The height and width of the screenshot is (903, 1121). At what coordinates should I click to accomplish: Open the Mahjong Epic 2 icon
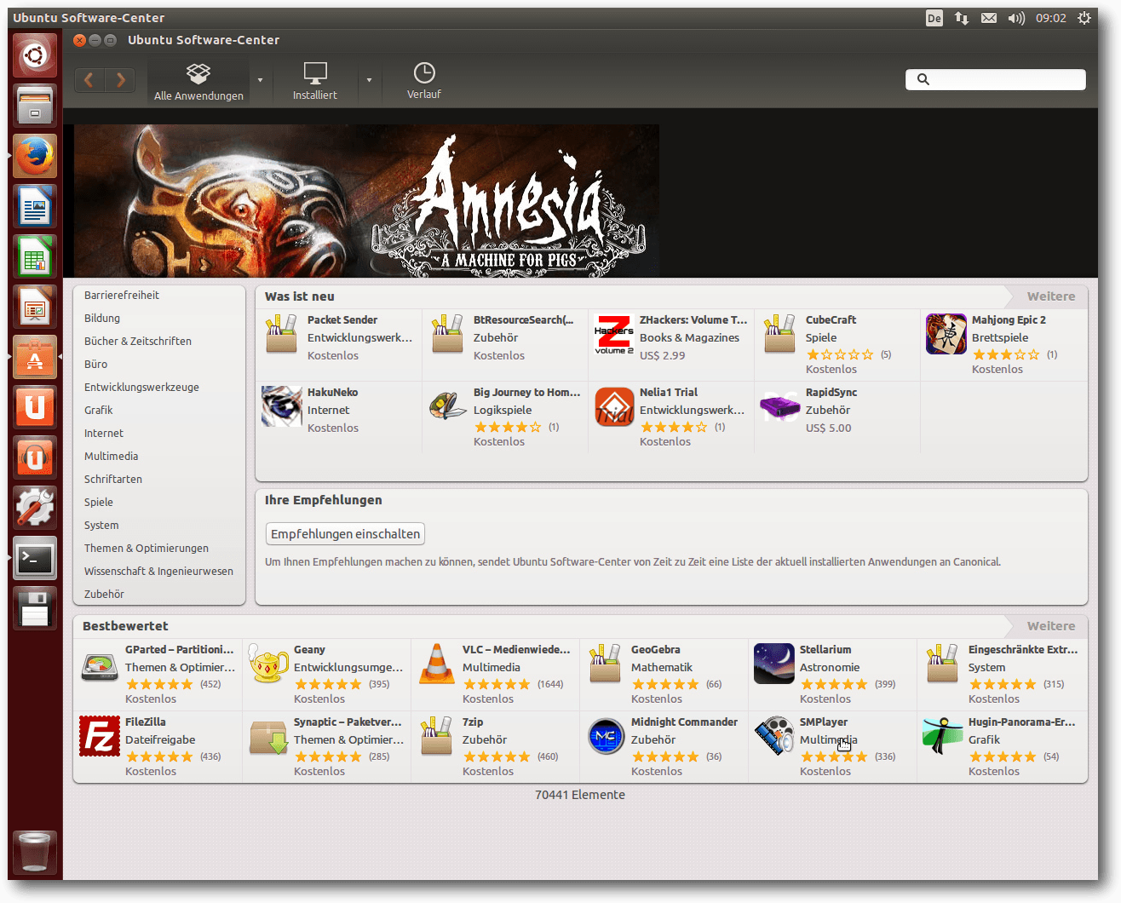[x=946, y=334]
